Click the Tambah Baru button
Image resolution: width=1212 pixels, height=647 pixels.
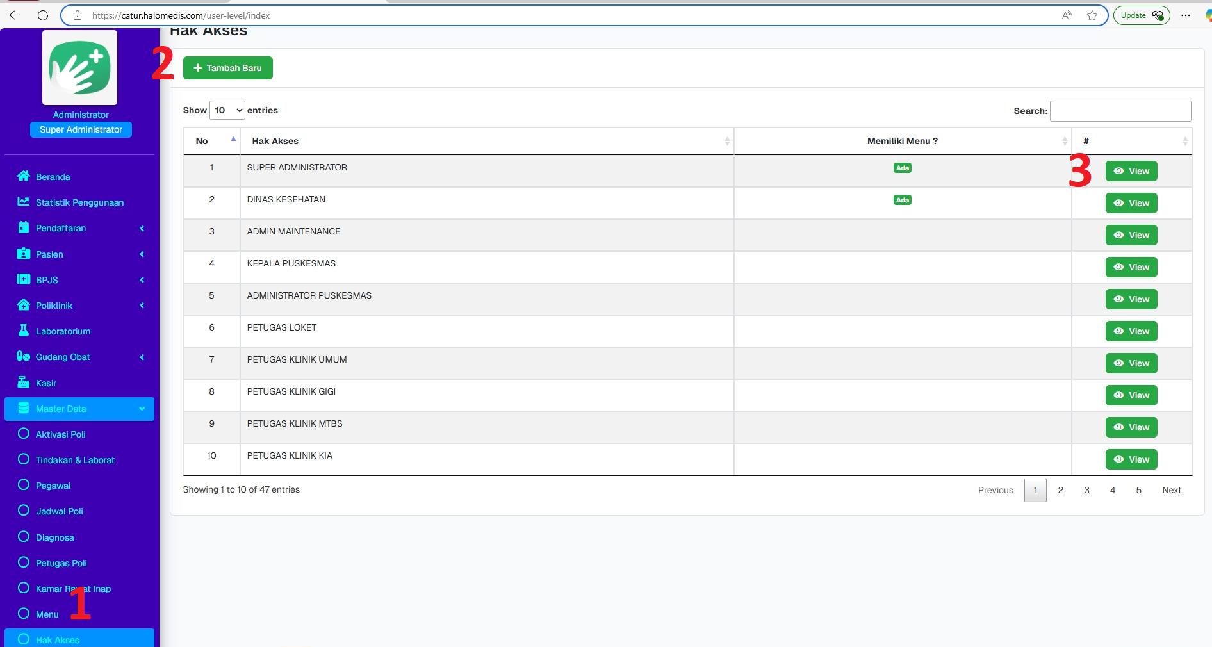pos(228,68)
